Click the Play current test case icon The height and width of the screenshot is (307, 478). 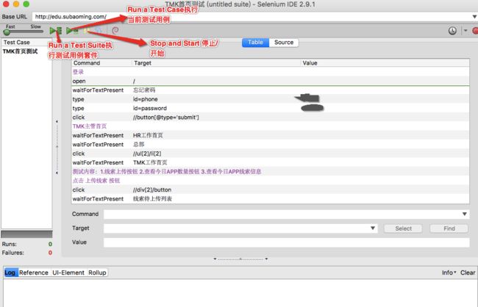(72, 30)
